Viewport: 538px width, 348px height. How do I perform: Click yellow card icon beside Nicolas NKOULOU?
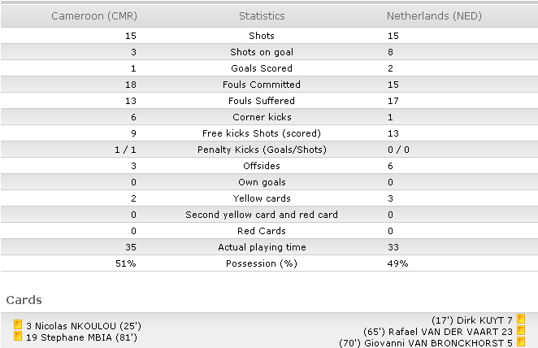[x=18, y=324]
